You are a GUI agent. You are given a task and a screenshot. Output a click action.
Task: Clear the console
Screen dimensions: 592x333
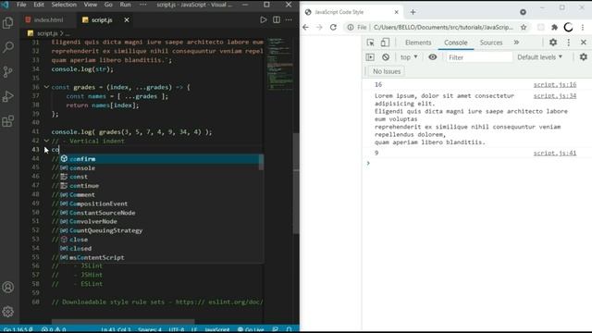pyautogui.click(x=386, y=57)
